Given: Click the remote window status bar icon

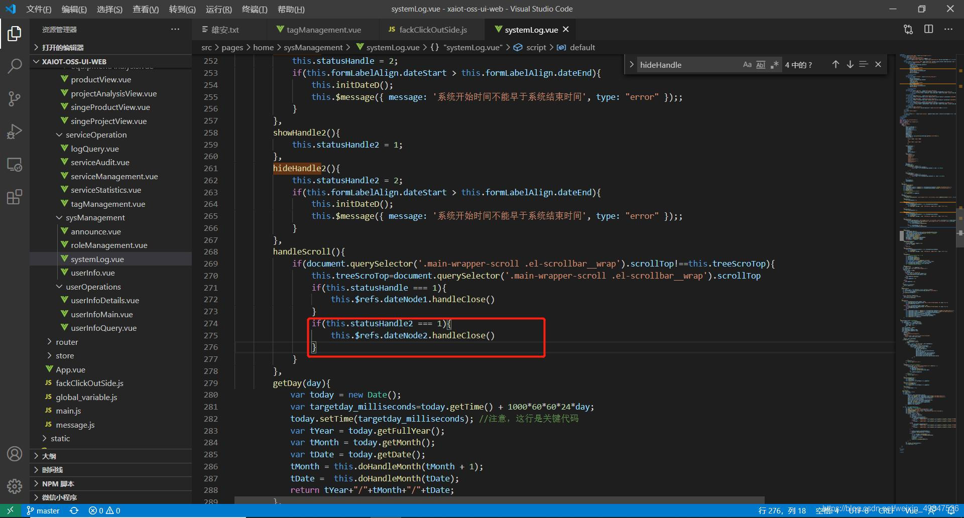Looking at the screenshot, I should pos(10,510).
